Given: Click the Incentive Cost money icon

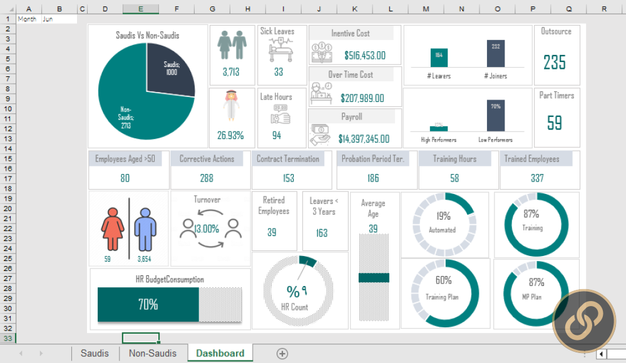Looking at the screenshot, I should pyautogui.click(x=322, y=53).
